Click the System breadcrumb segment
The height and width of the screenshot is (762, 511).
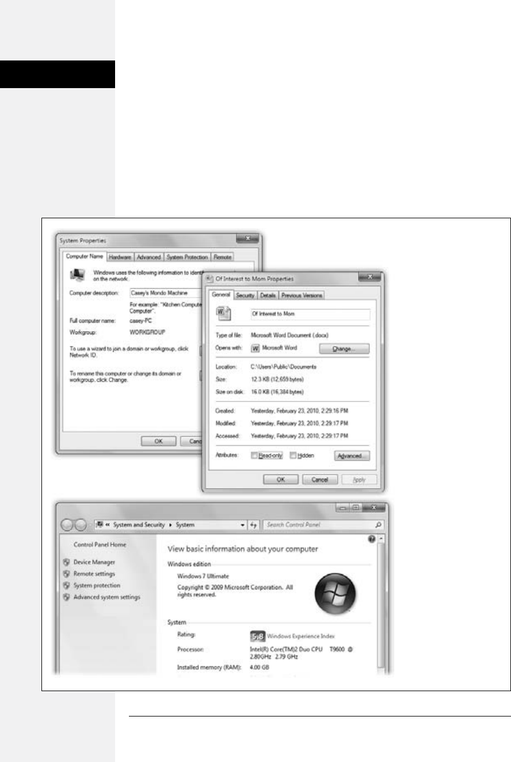tap(185, 525)
